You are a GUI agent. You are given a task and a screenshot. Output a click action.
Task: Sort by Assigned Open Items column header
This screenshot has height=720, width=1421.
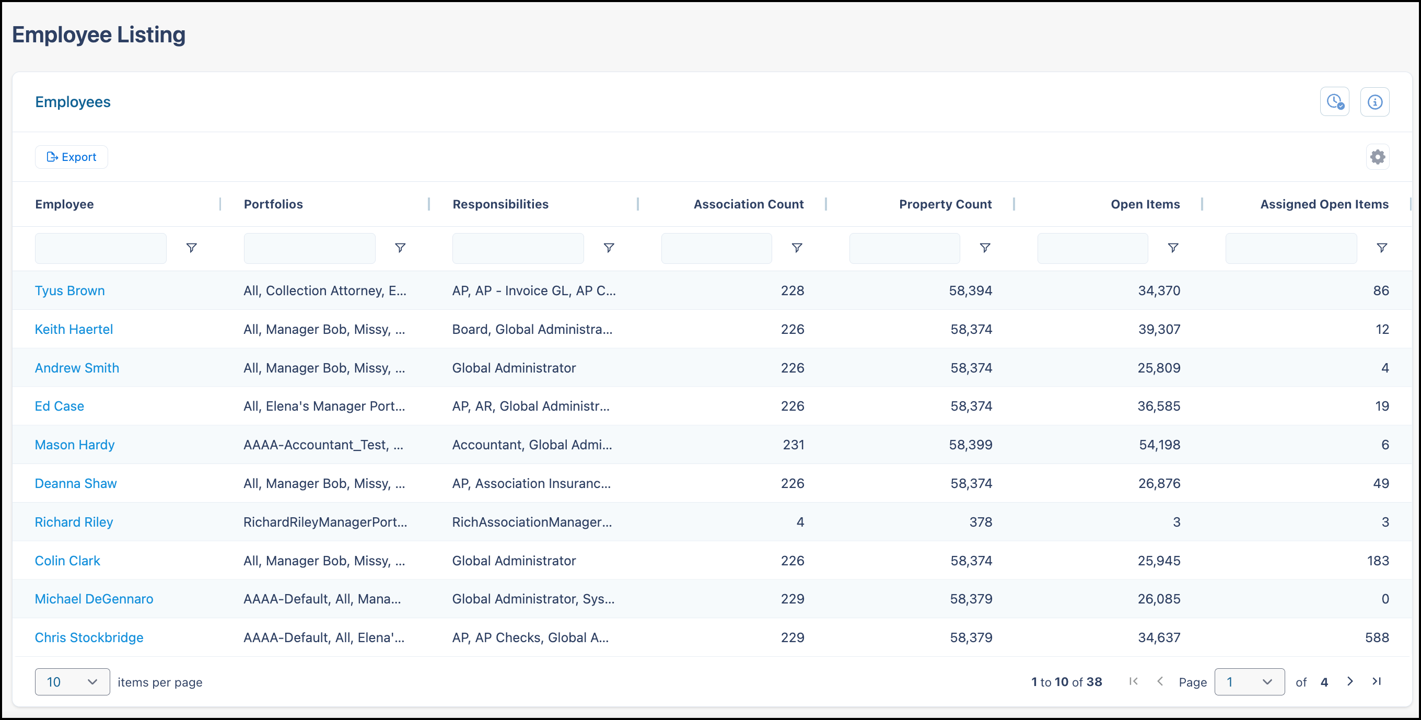[1324, 204]
